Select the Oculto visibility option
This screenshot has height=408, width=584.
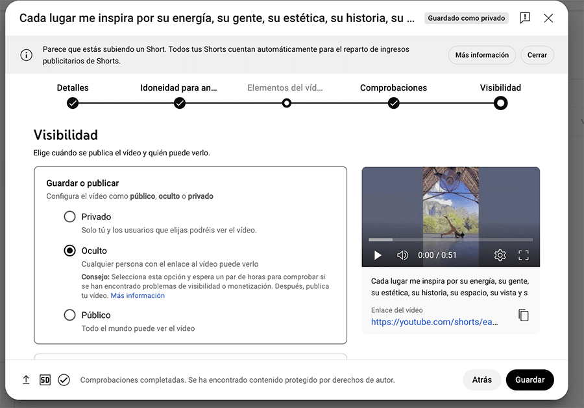coord(69,251)
